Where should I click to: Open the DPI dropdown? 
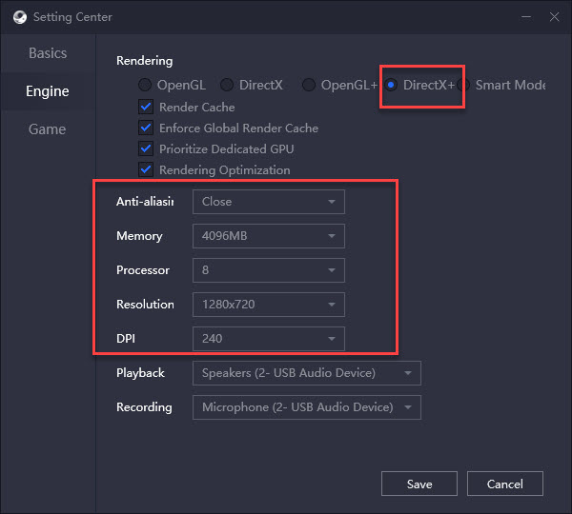tap(268, 339)
